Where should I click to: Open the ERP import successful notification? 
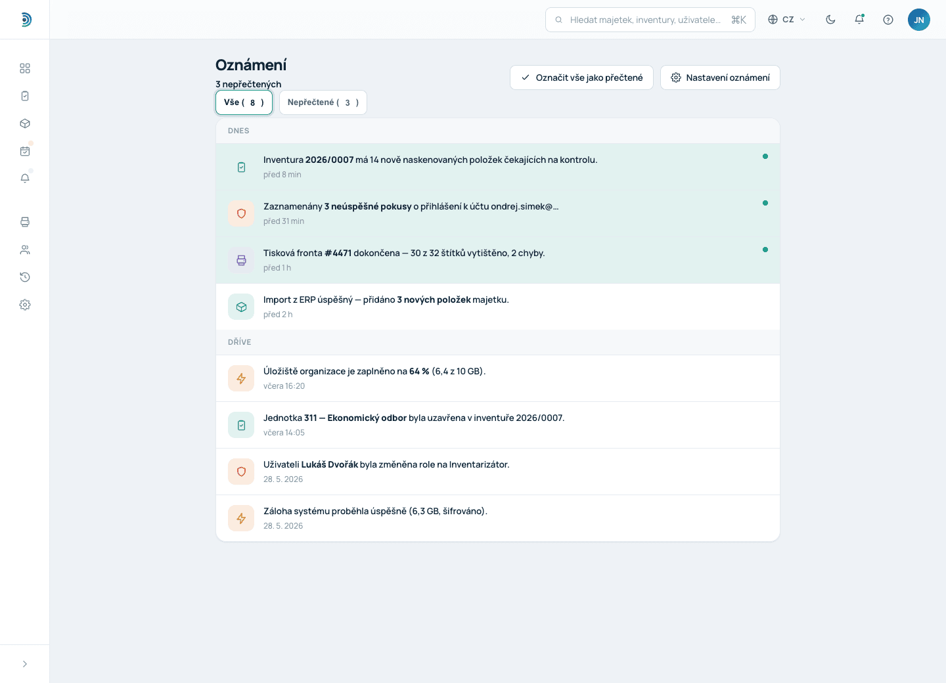click(x=498, y=307)
